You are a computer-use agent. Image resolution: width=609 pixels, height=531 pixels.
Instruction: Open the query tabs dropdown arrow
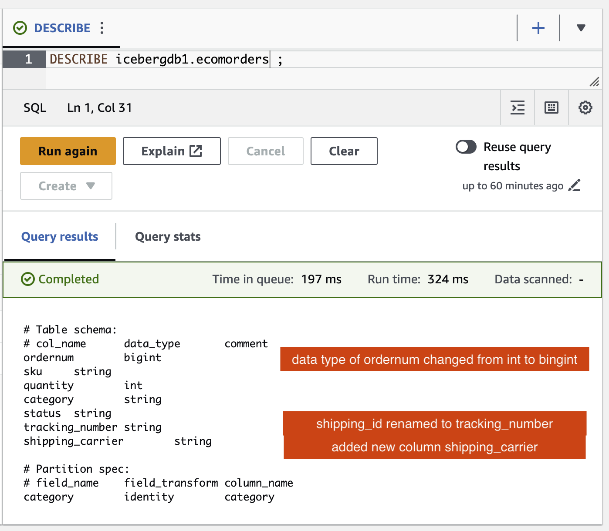[x=581, y=28]
